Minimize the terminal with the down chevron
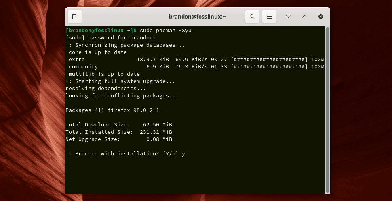 click(x=289, y=17)
